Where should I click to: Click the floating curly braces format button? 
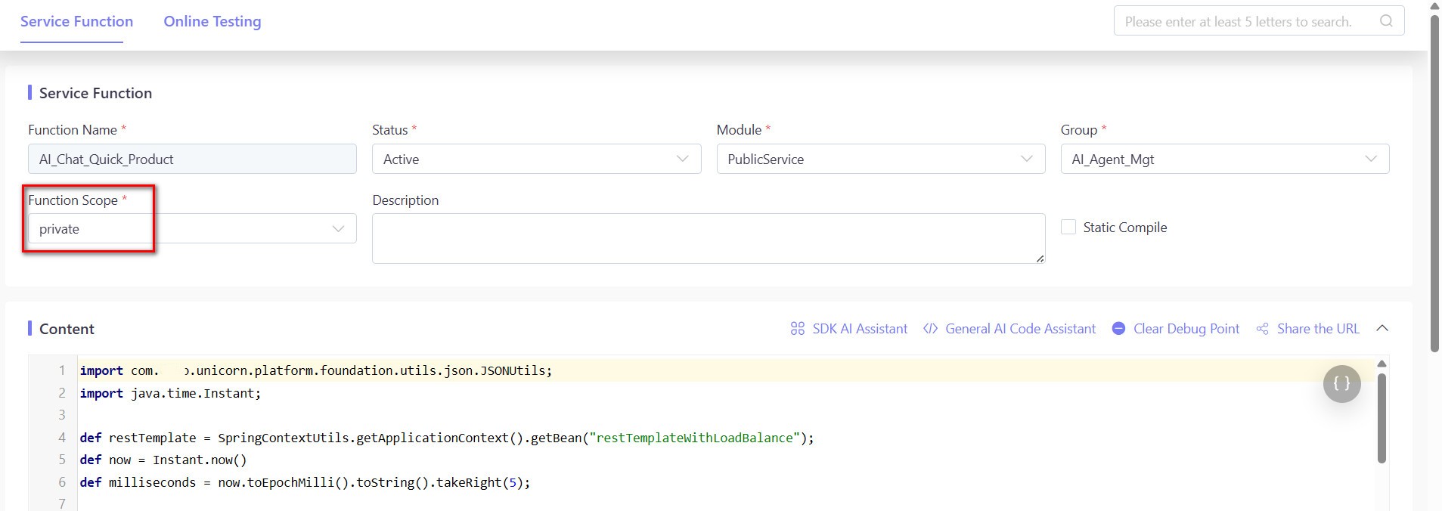pyautogui.click(x=1341, y=384)
